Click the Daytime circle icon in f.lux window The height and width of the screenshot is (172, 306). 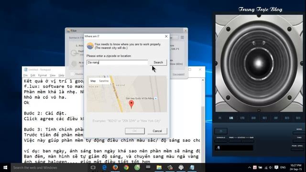[x=74, y=53]
